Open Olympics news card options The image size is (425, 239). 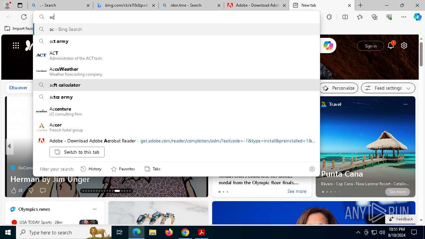(95, 209)
